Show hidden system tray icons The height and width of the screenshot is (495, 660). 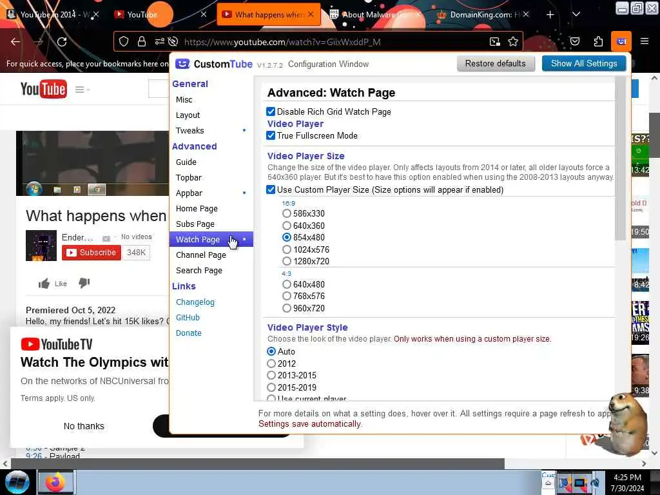point(548,483)
